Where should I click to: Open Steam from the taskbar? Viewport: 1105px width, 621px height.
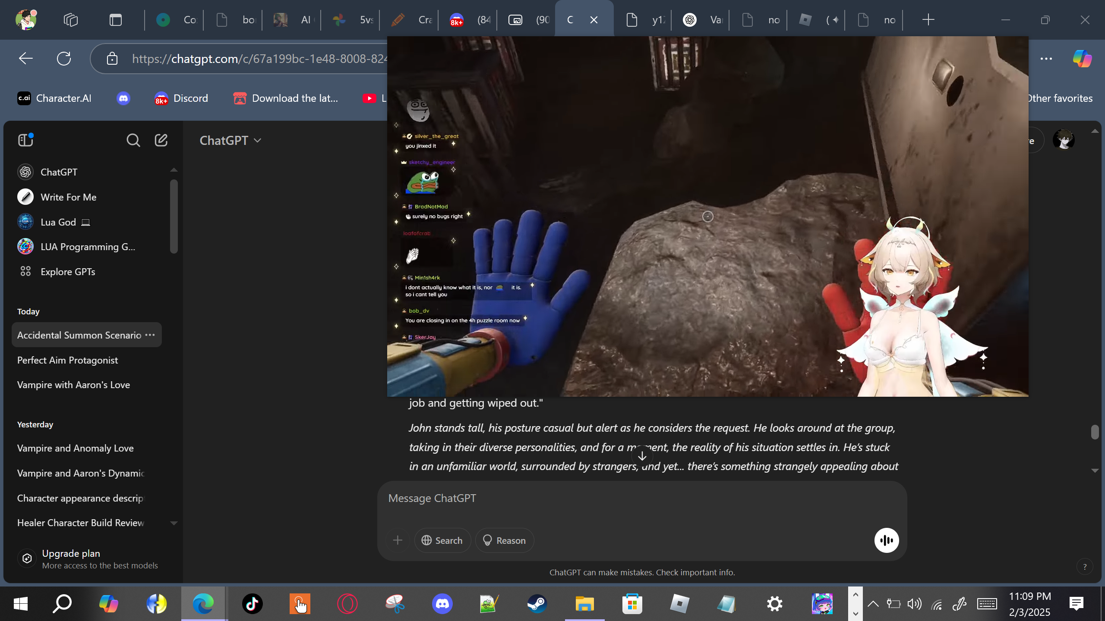tap(537, 604)
